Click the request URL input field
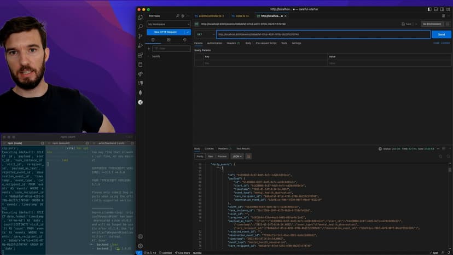The height and width of the screenshot is (255, 453). click(323, 34)
